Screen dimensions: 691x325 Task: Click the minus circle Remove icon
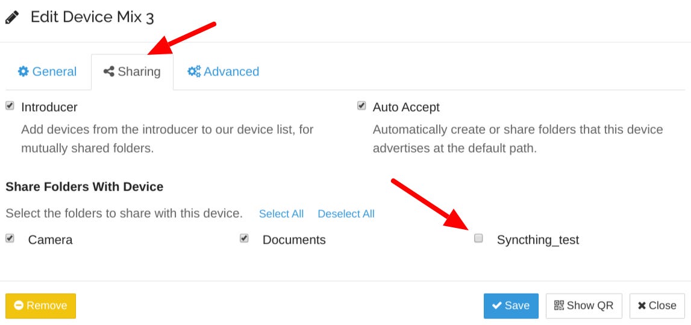click(x=19, y=306)
